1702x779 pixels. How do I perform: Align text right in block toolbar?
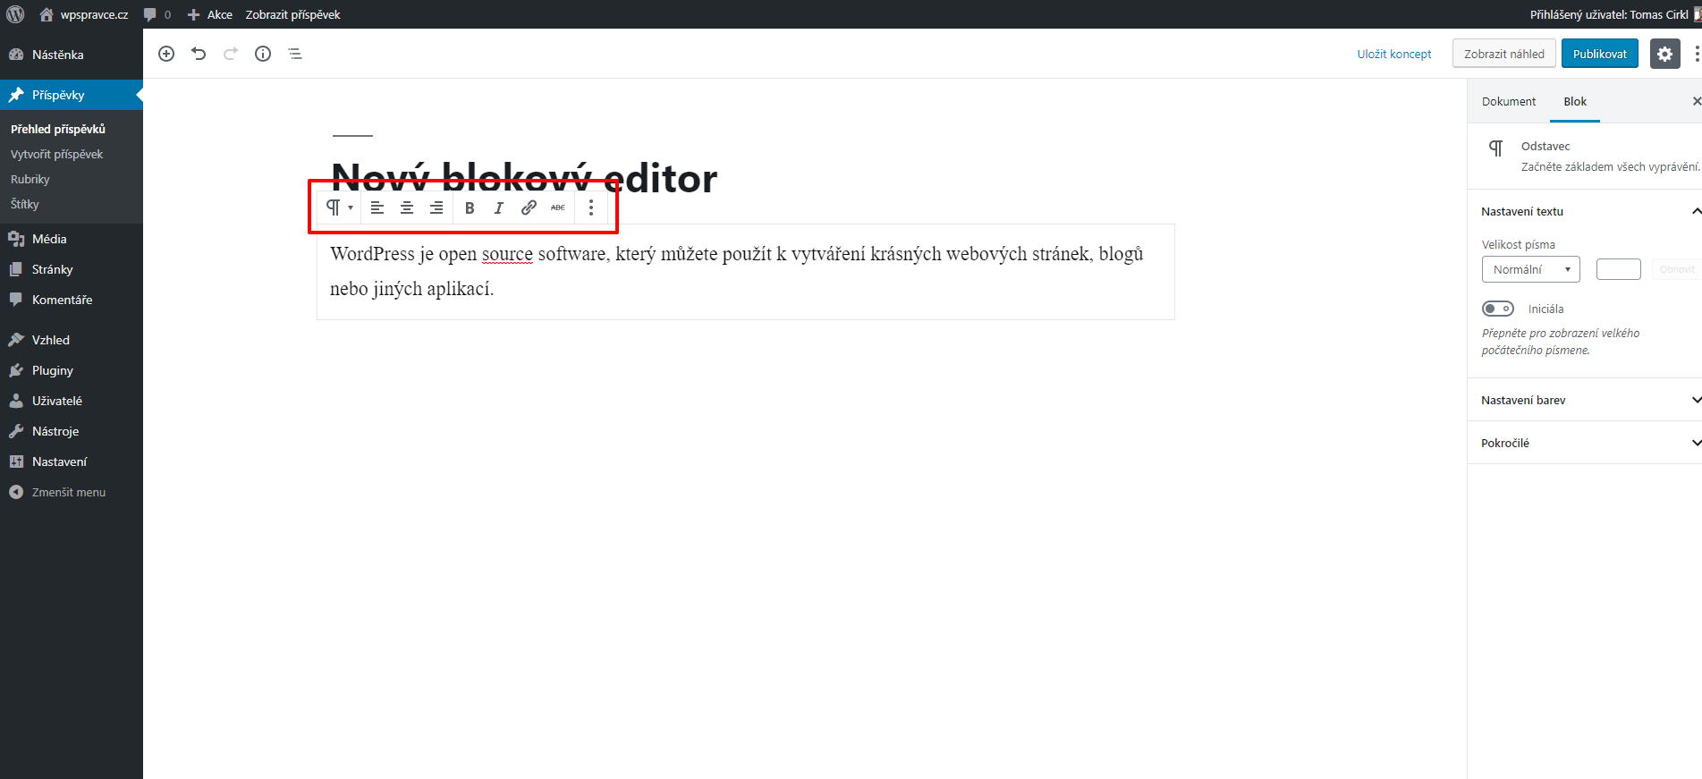(x=436, y=207)
